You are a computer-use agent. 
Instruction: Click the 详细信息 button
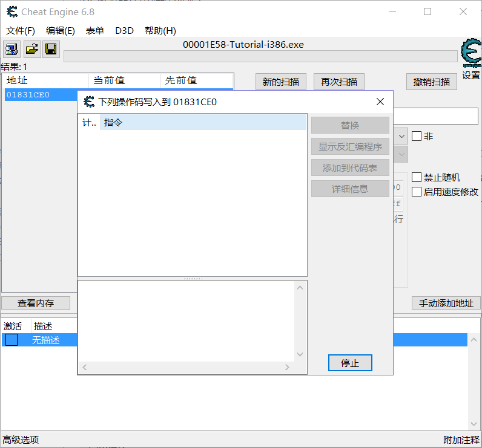tap(350, 189)
